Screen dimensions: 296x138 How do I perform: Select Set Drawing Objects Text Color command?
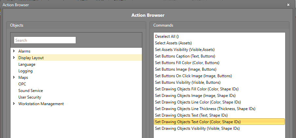pos(198,122)
